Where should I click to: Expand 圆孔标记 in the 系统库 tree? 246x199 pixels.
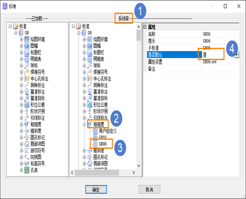pos(84,157)
